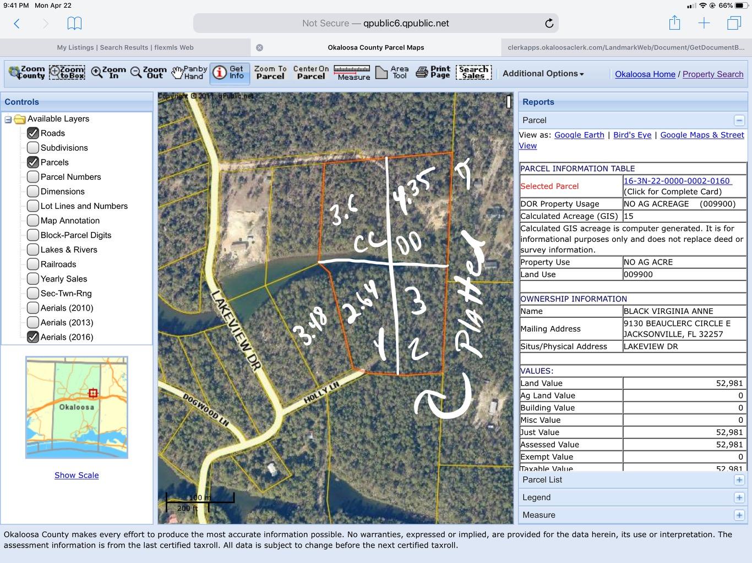The image size is (752, 563).
Task: Expand the Legend panel
Action: (x=739, y=498)
